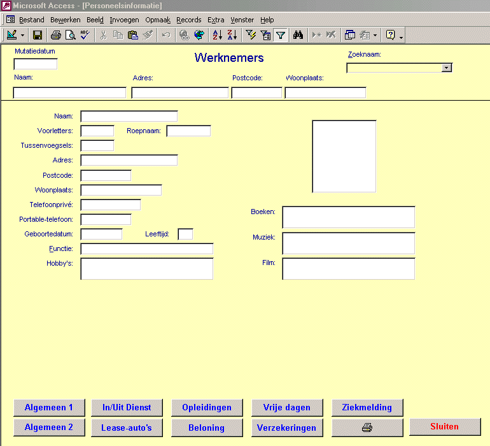This screenshot has width=490, height=446.
Task: Click the Format Painter brush icon
Action: pos(148,35)
